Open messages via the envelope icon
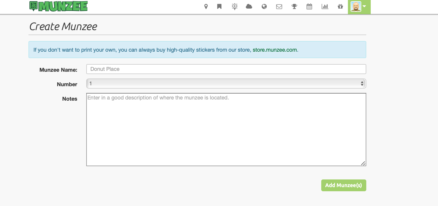438x206 pixels. pos(279,6)
